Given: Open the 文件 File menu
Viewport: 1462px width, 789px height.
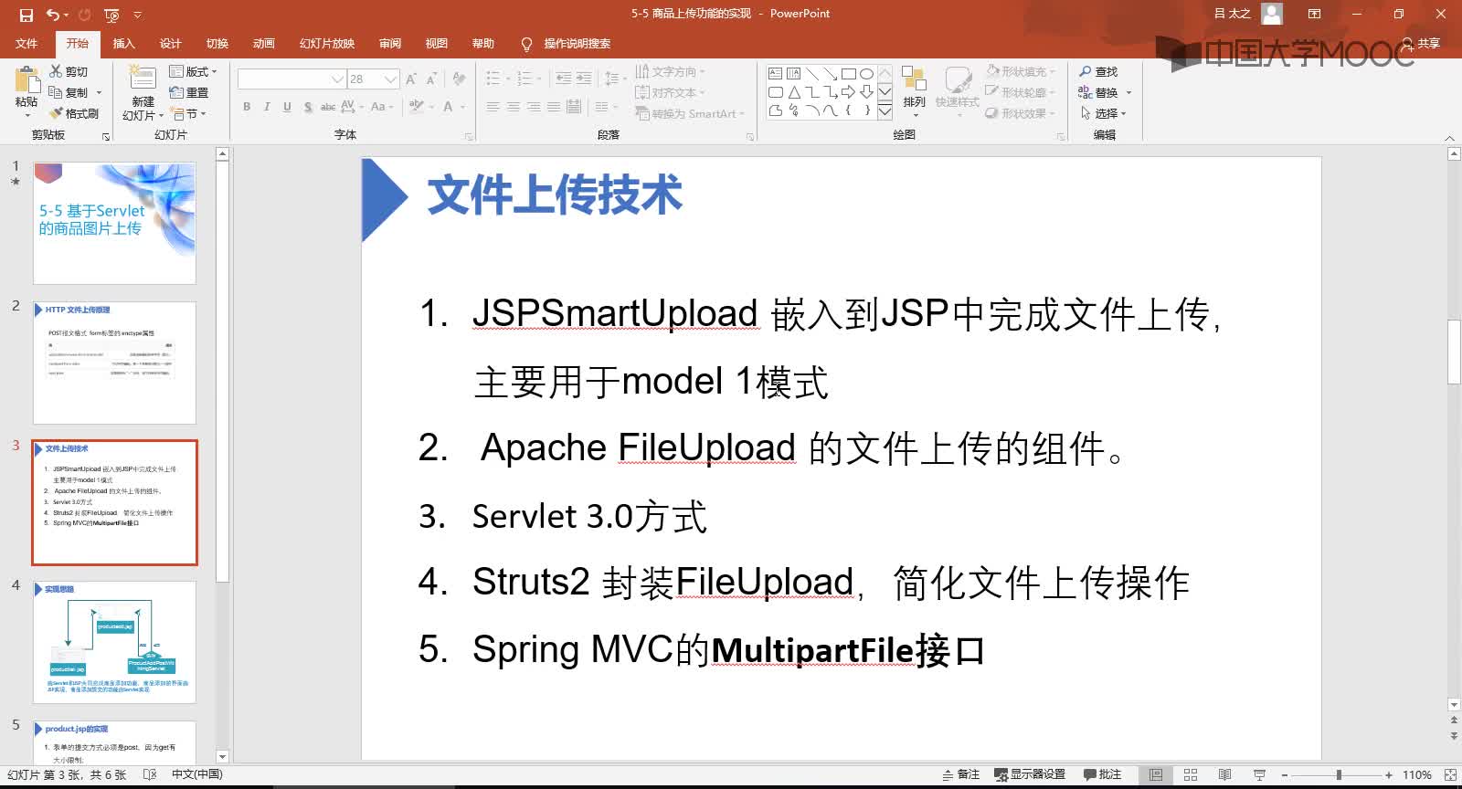Looking at the screenshot, I should click(26, 43).
